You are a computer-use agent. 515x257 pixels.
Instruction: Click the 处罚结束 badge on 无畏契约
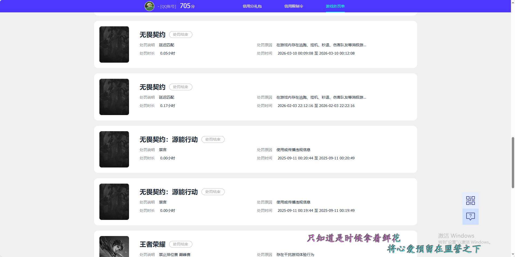tap(180, 34)
